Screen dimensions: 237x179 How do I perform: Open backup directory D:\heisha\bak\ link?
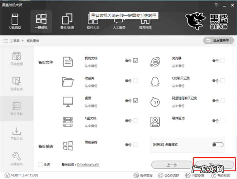(x=88, y=165)
